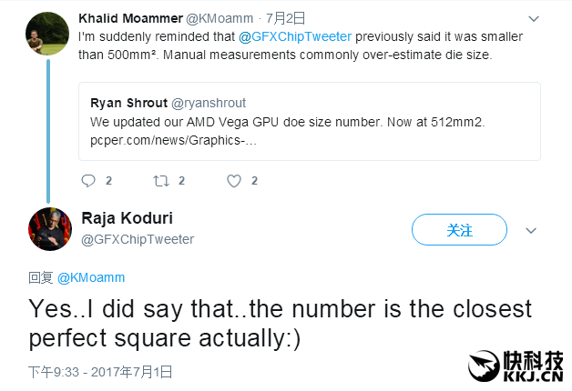Open Raja Koduri's avatar image

51,229
